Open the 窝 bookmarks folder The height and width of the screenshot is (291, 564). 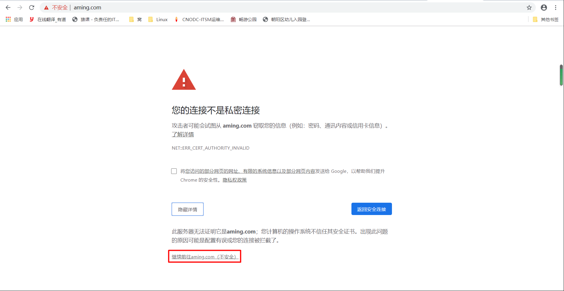(x=135, y=19)
